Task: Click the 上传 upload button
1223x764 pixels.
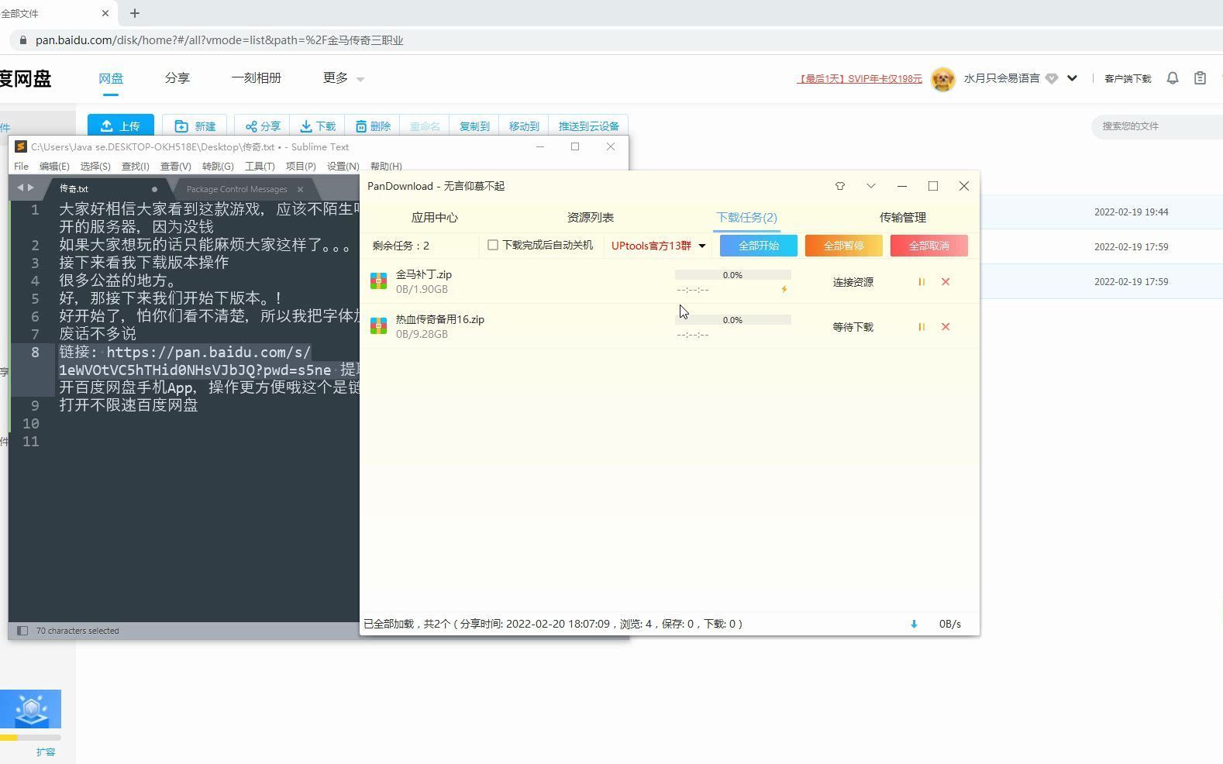Action: coord(121,126)
